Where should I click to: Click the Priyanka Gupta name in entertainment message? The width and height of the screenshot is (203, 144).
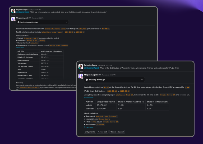(22, 10)
